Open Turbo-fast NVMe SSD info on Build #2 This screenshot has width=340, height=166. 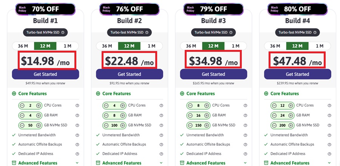[x=147, y=33]
